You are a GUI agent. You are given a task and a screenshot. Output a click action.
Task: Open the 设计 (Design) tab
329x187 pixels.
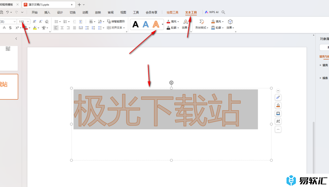(60, 12)
